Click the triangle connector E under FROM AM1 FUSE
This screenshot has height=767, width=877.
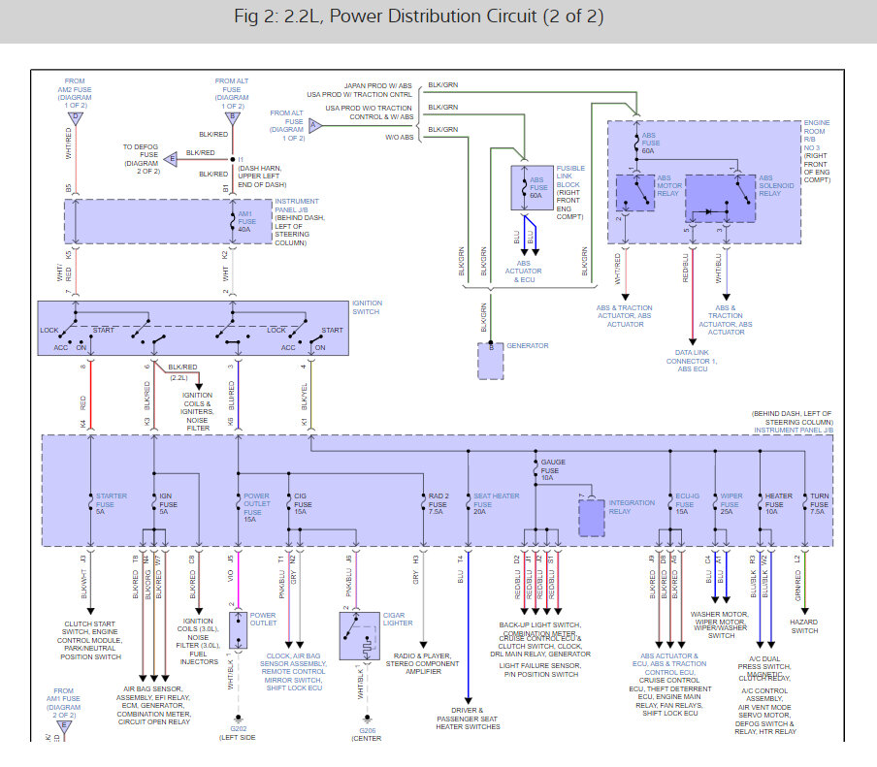tap(64, 727)
